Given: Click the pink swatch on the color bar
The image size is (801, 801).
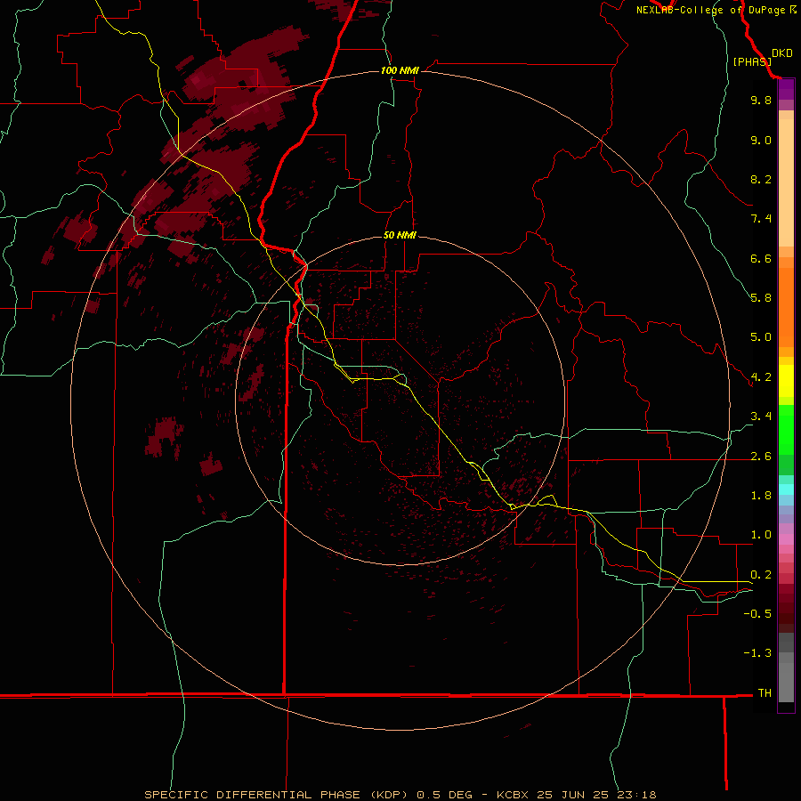Looking at the screenshot, I should tap(786, 539).
